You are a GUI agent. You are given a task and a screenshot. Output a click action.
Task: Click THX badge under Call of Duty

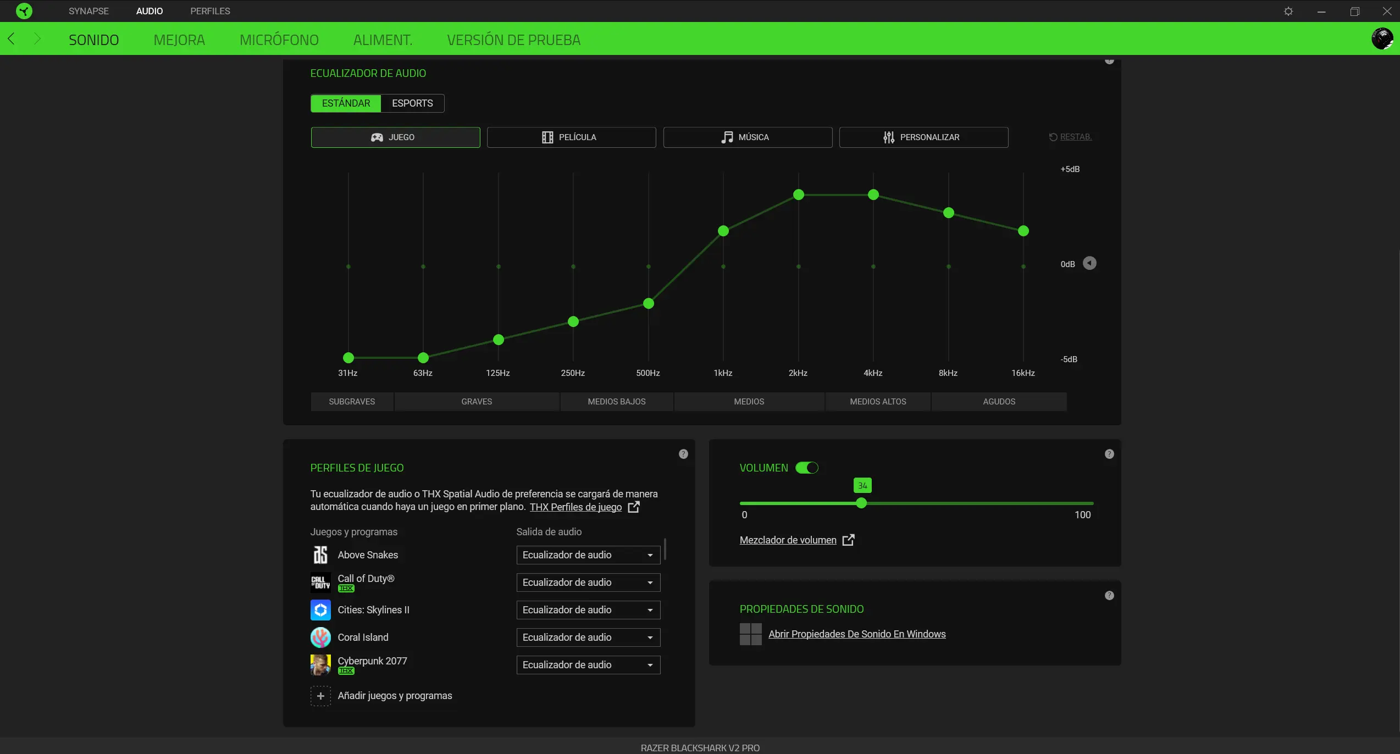click(346, 589)
